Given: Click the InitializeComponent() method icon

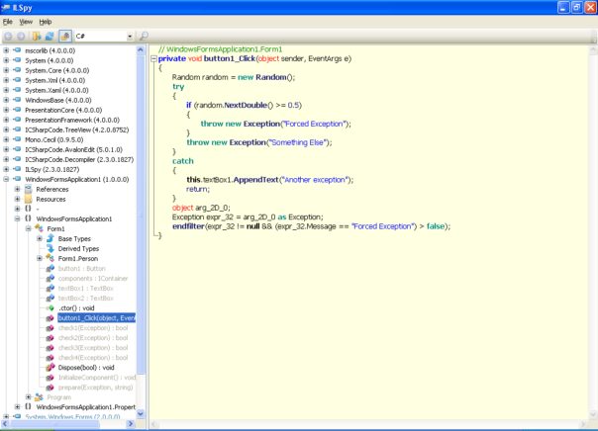Looking at the screenshot, I should click(50, 378).
